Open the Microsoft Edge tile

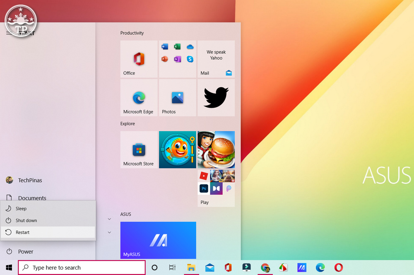pos(139,97)
